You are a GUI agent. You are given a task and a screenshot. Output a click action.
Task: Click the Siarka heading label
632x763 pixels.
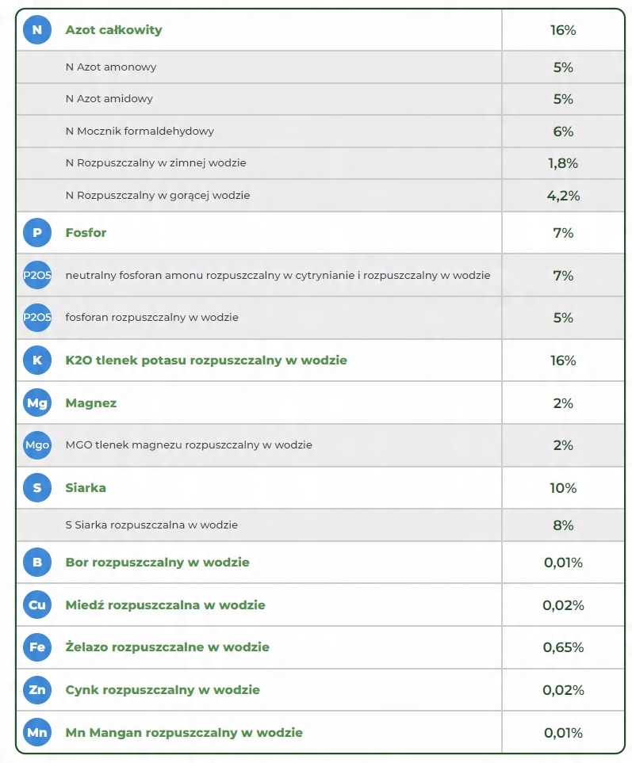86,487
